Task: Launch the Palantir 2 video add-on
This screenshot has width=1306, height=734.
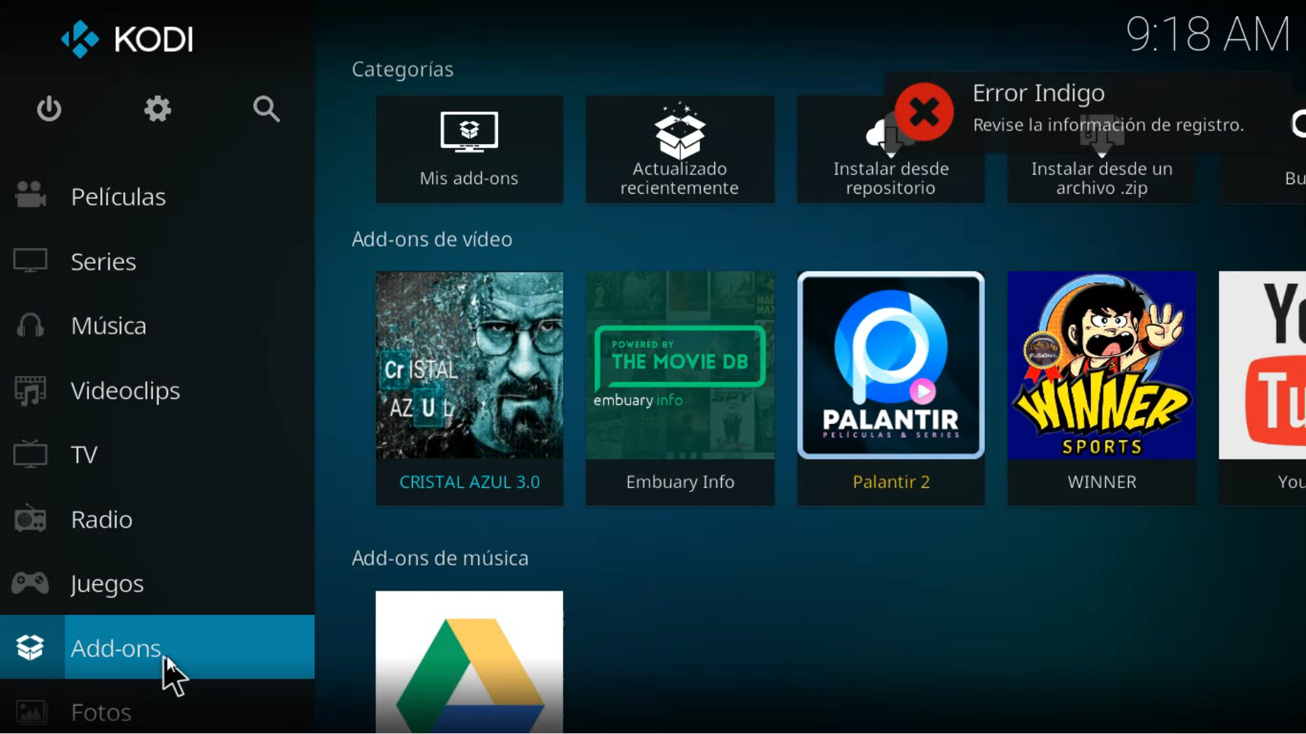Action: tap(890, 387)
